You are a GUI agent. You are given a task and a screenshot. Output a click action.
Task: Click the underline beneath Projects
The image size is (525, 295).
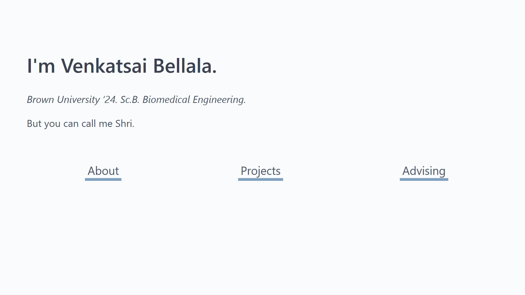(x=260, y=179)
